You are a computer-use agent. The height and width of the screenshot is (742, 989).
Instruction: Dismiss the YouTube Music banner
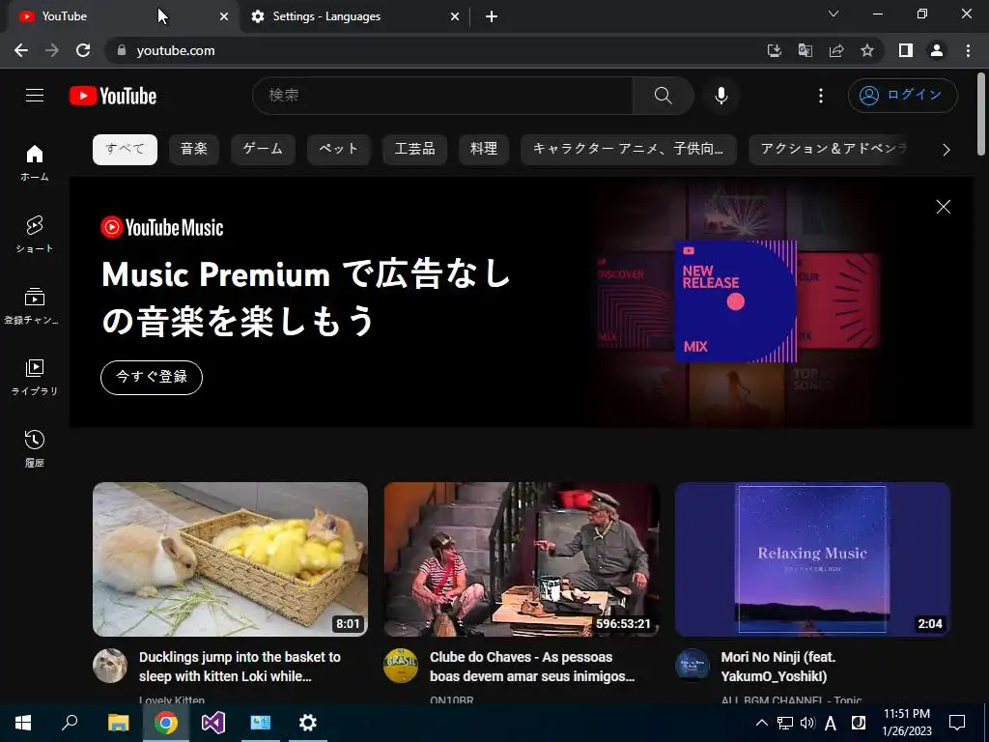pos(943,207)
